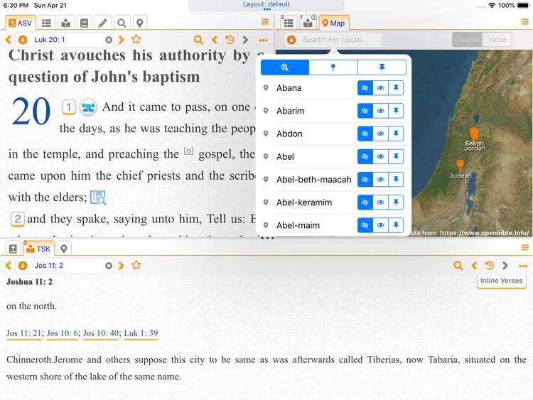533x400 pixels.
Task: Open the commentary tab in the ASV pane
Action: coord(65,23)
